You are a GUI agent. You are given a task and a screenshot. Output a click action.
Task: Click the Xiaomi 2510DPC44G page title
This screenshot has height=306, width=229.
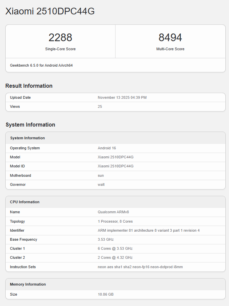pyautogui.click(x=50, y=11)
